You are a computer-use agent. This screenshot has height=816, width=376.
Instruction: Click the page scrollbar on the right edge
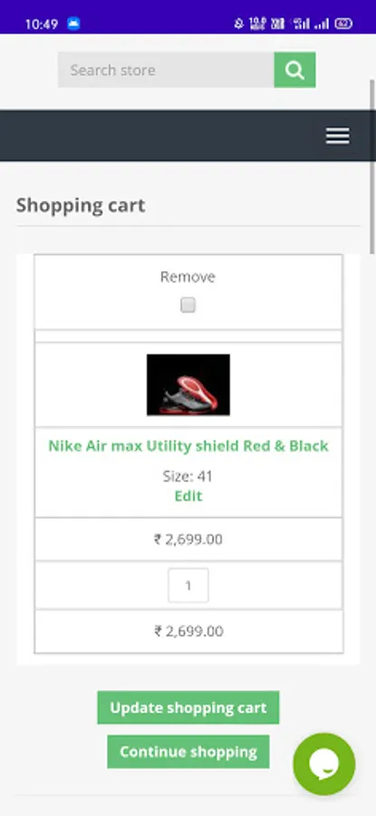372,167
